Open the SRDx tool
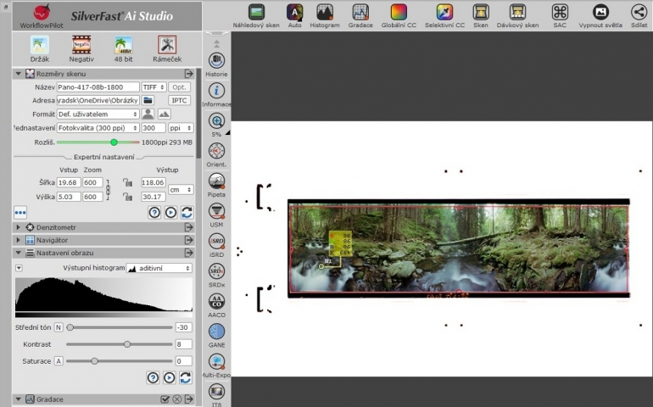The height and width of the screenshot is (407, 653). point(216,271)
